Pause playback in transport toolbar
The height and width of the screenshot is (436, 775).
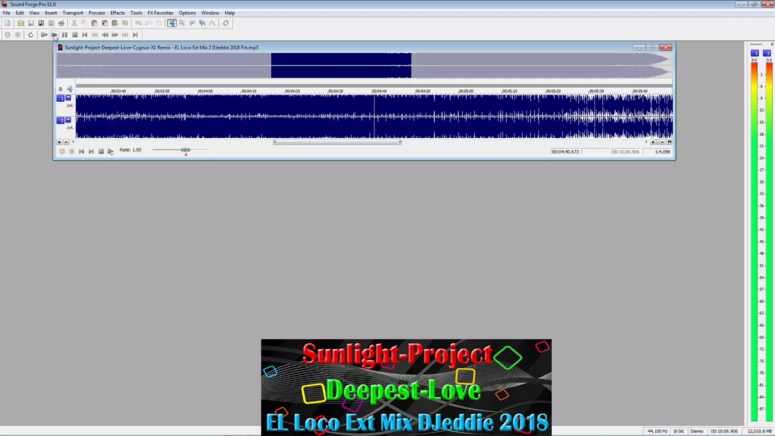point(64,35)
